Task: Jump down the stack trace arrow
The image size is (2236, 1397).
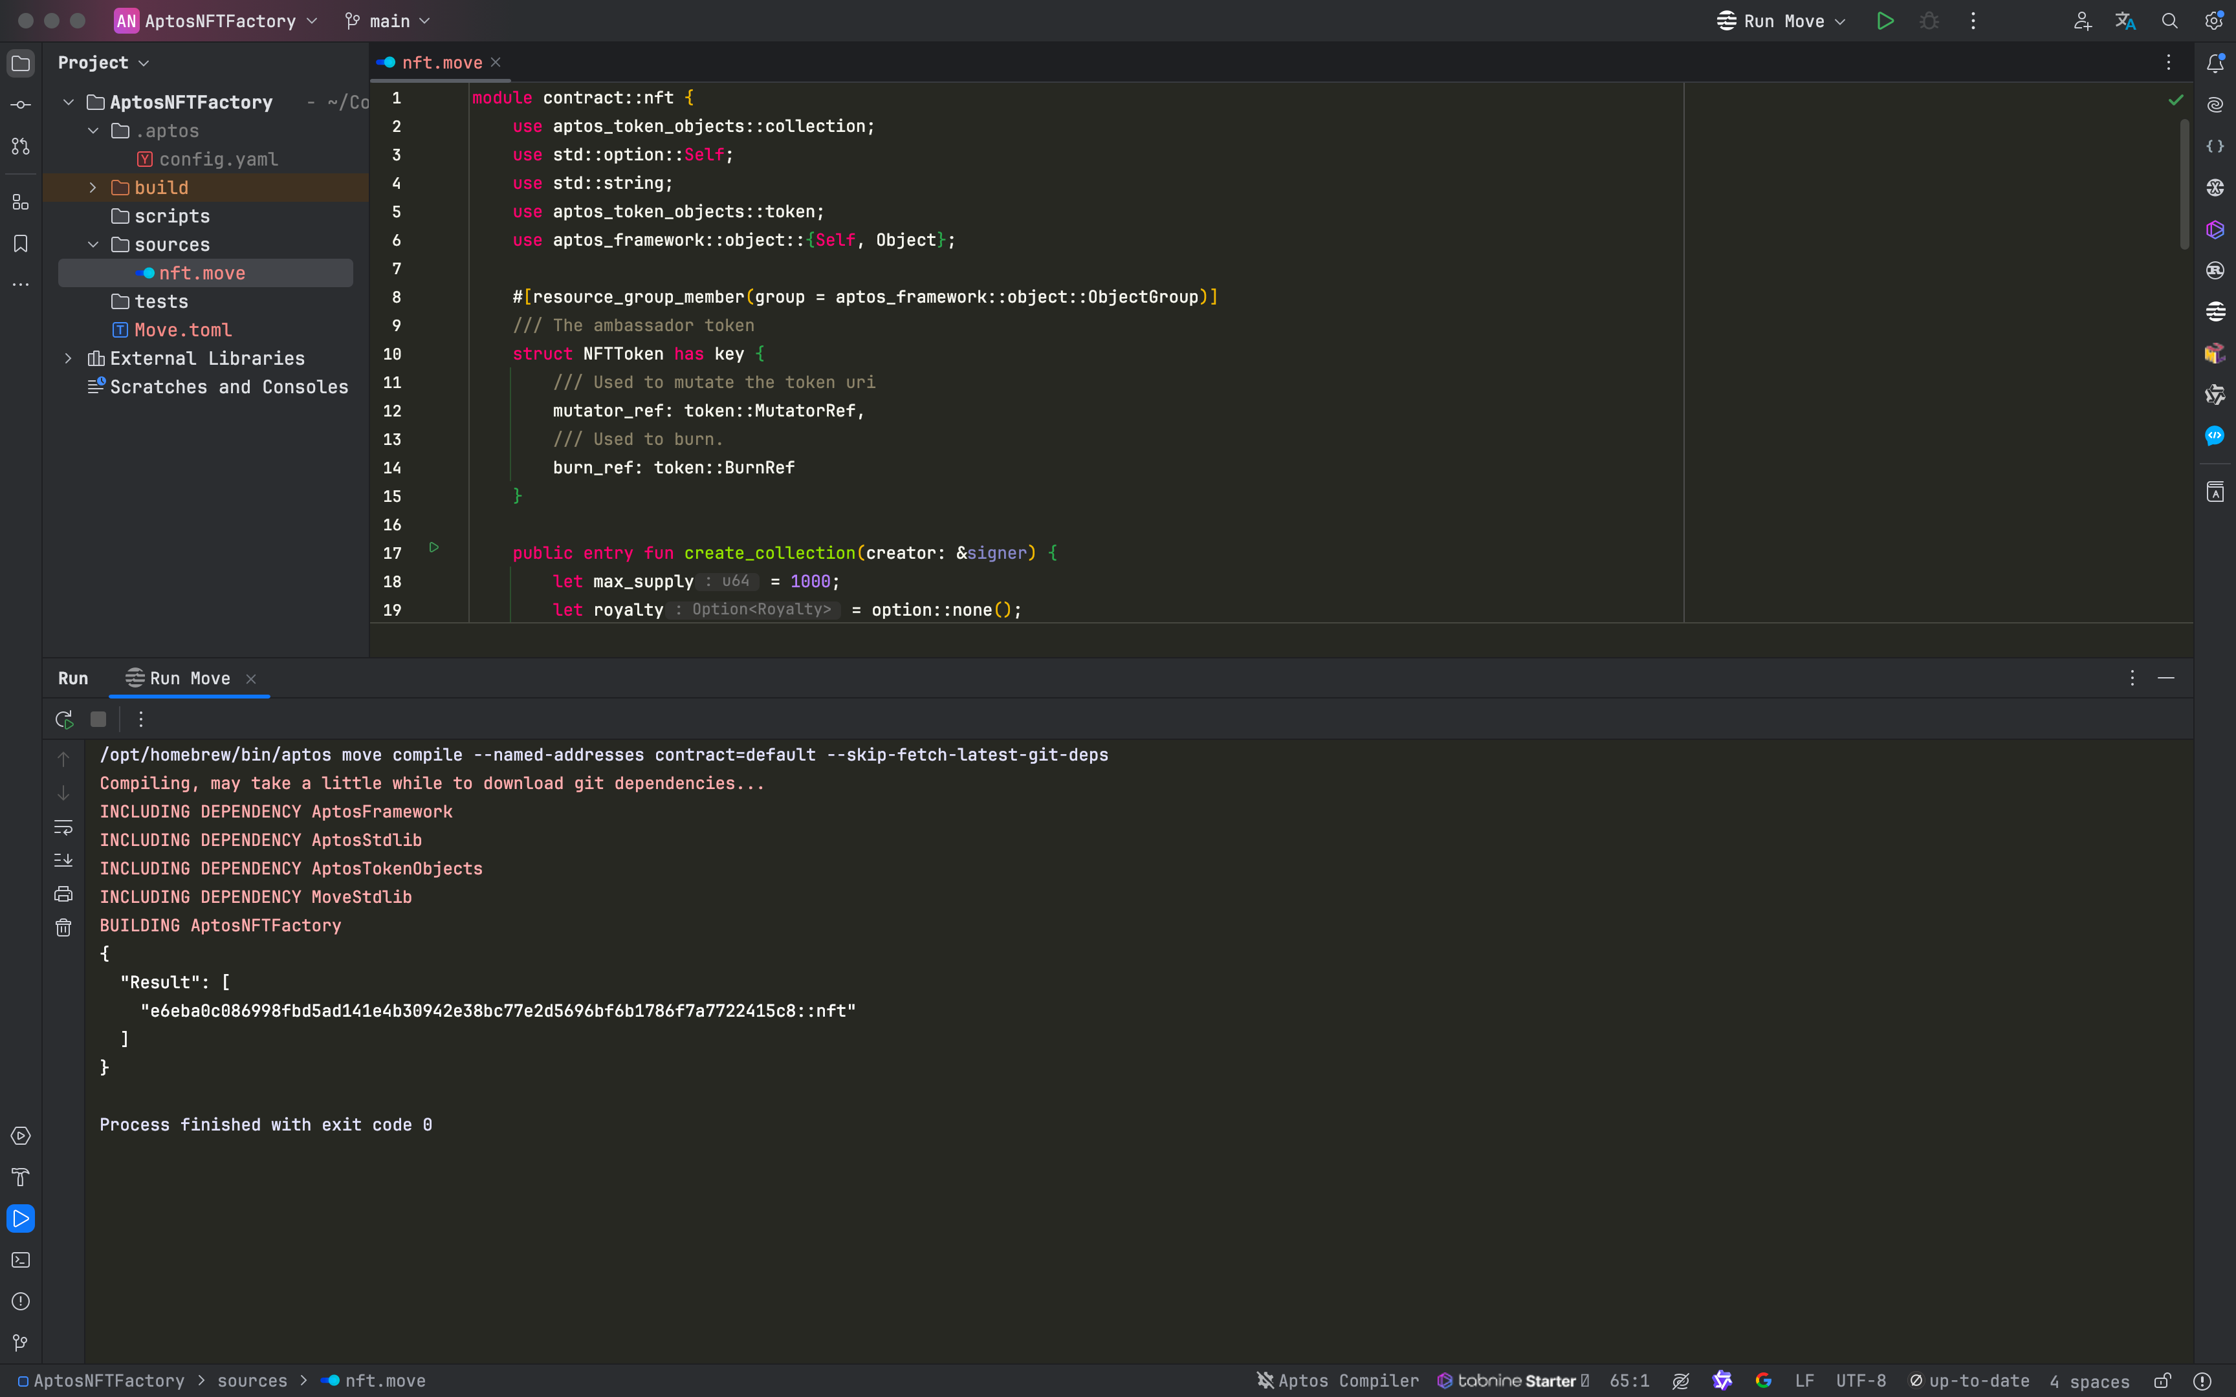Action: click(x=63, y=793)
